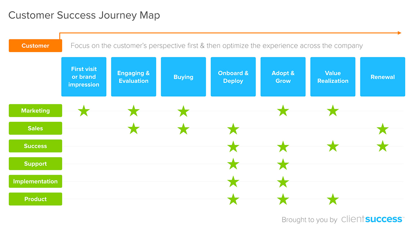Click the Onboard & Deploy stage box

233,77
